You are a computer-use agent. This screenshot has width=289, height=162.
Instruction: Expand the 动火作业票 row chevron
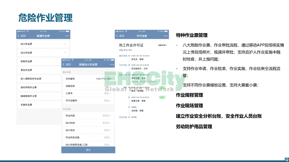[65, 44]
